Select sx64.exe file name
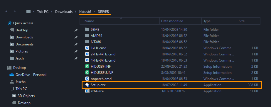Screen dimensions: 271x107 (97, 91)
